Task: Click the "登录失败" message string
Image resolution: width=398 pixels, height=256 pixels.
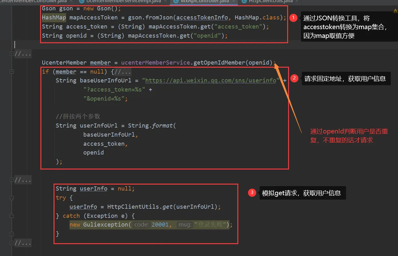Action: [210, 225]
